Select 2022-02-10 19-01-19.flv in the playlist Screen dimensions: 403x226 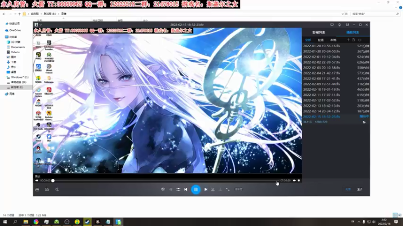coord(336,89)
